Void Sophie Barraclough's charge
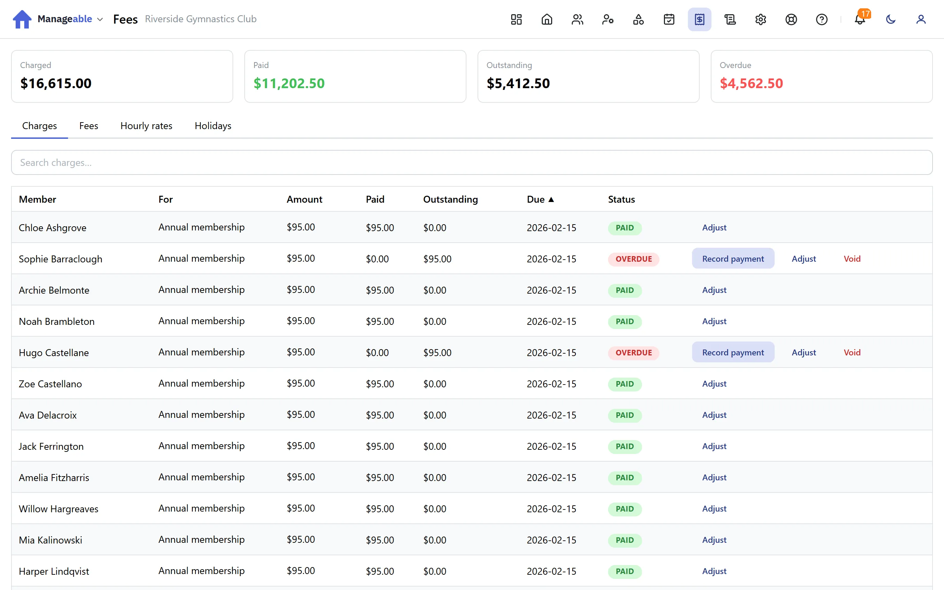 [852, 259]
